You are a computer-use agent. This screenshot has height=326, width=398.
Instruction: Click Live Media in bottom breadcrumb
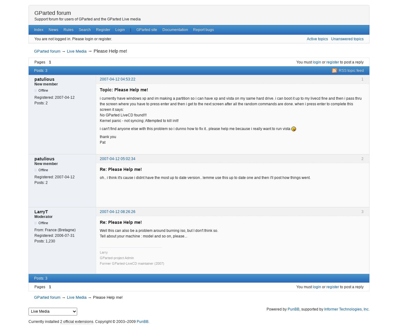77,298
